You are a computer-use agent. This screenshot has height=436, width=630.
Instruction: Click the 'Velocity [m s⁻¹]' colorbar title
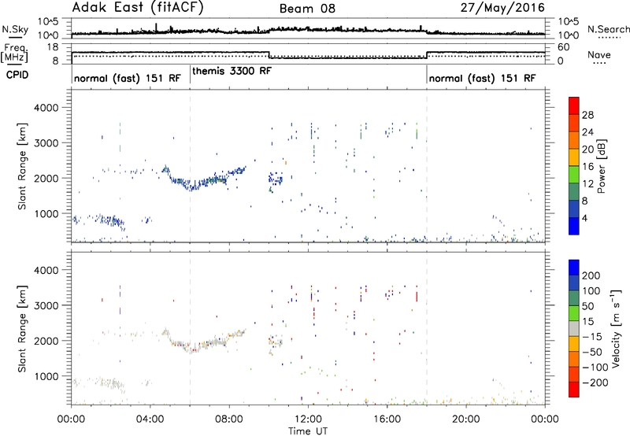[x=617, y=328]
